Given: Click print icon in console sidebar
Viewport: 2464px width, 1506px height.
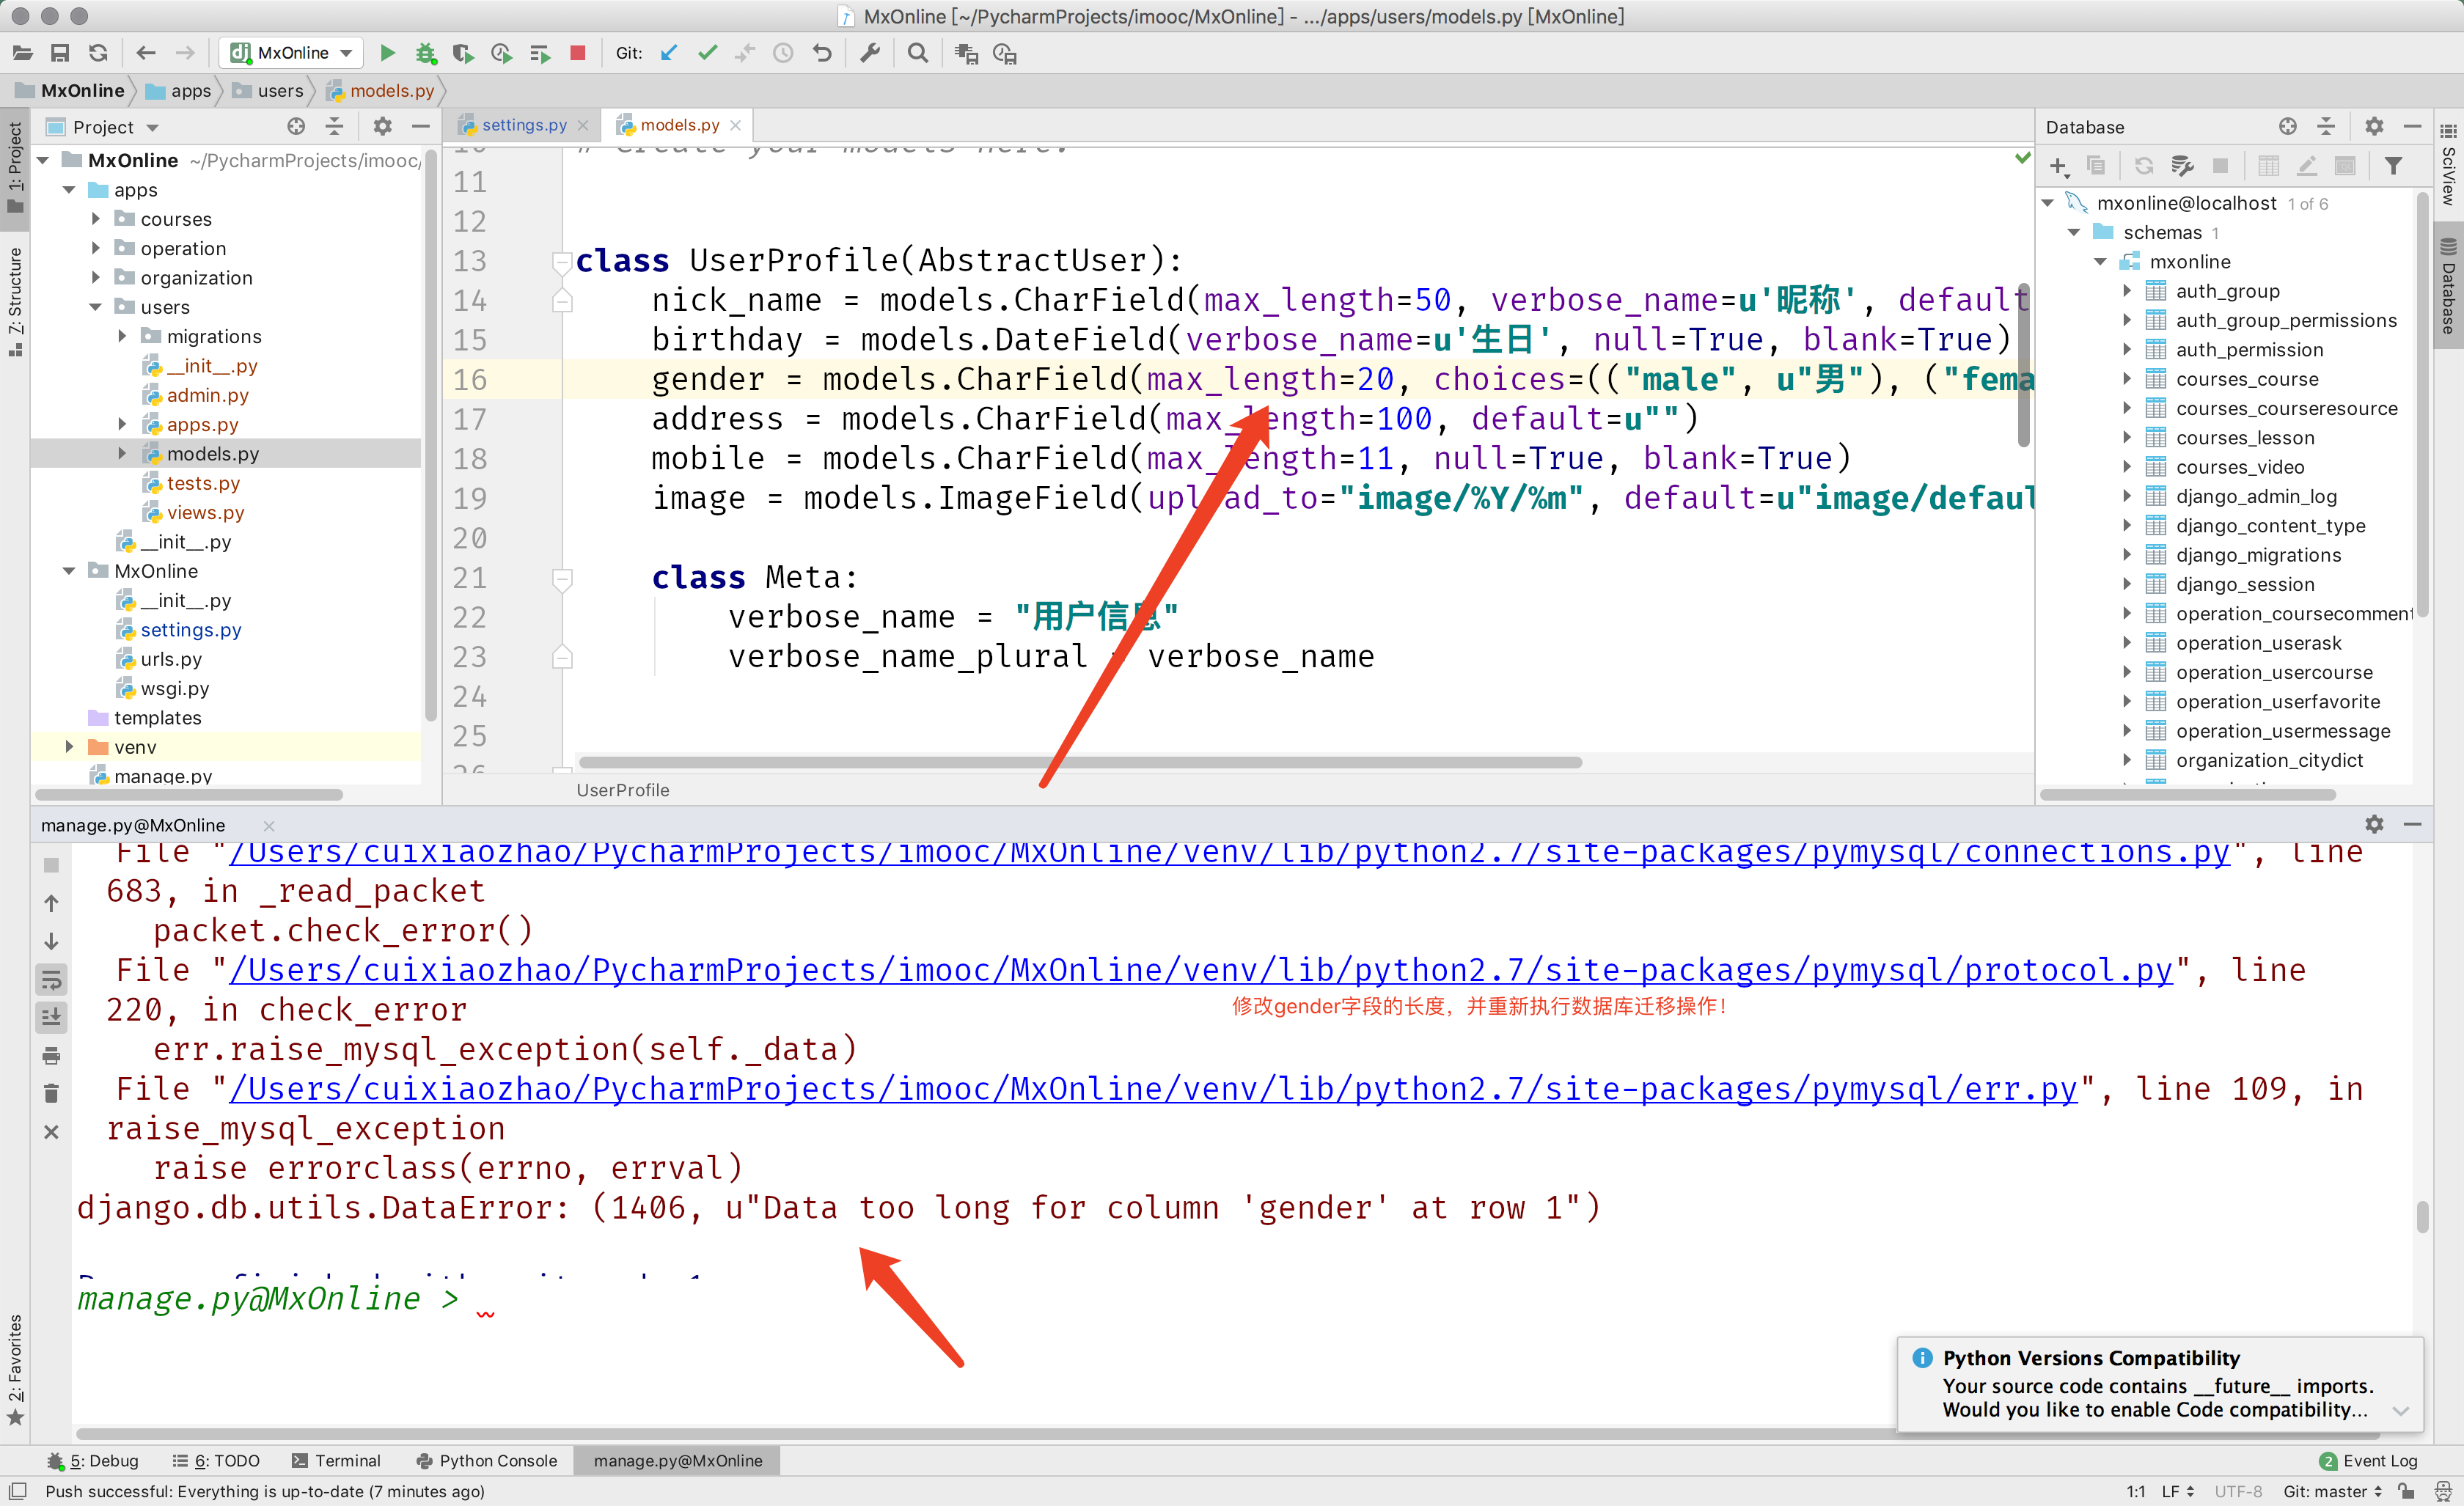Looking at the screenshot, I should pyautogui.click(x=51, y=1055).
